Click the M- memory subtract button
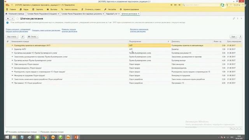This screenshot has height=140, width=249. tap(180, 5)
